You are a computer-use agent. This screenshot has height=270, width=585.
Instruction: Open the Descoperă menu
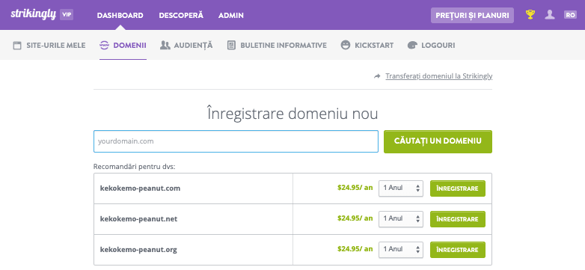coord(181,15)
